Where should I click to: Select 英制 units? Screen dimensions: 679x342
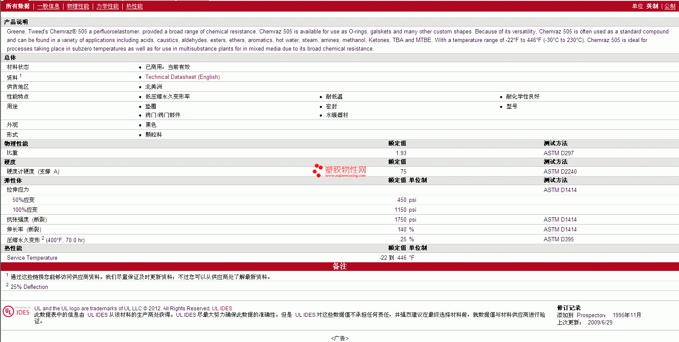tap(652, 6)
